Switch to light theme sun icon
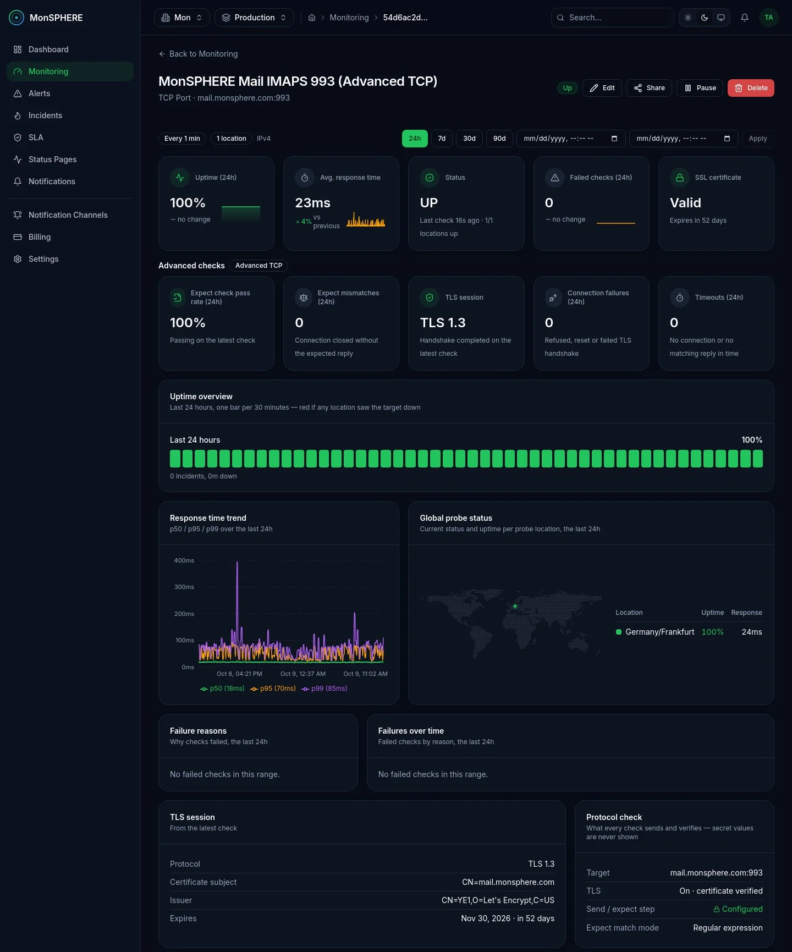Screen dimensions: 792x952 pos(688,18)
